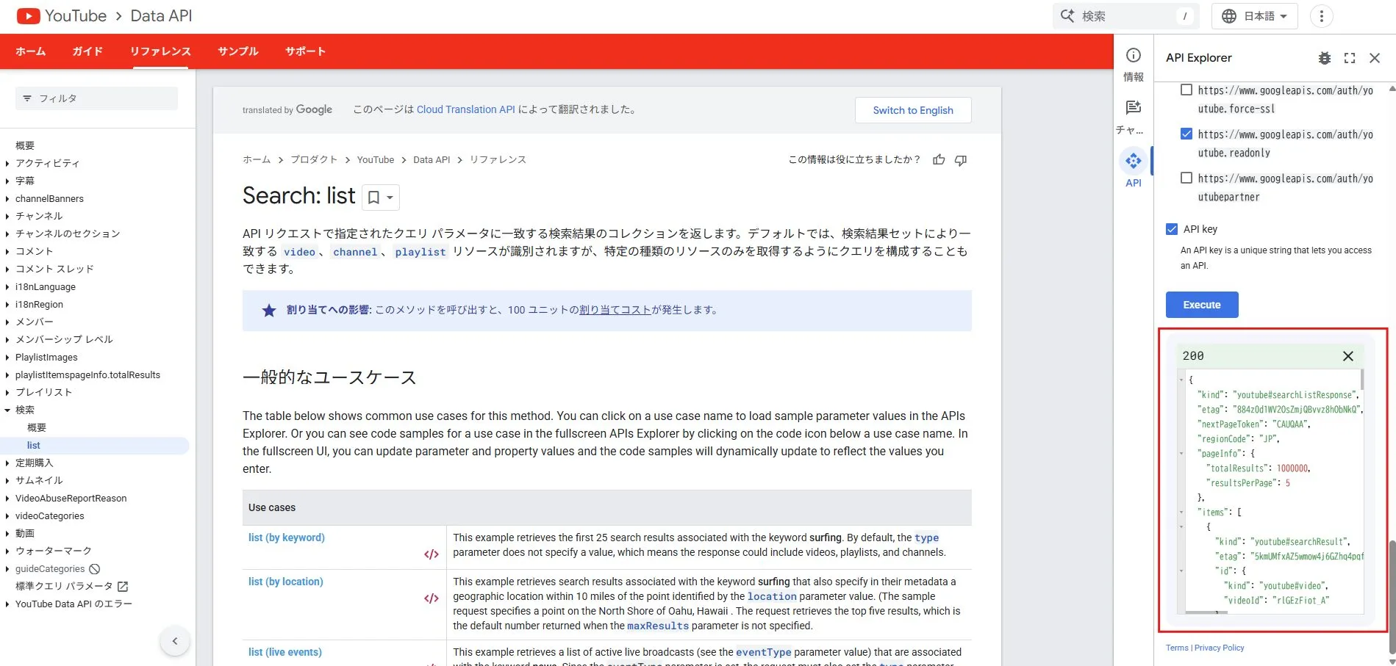Click deprecated icon beside guideCategories
1396x666 pixels.
[x=94, y=569]
